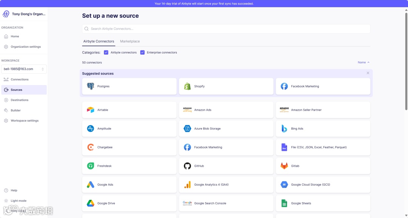Click the Google Sheets icon

click(x=284, y=203)
